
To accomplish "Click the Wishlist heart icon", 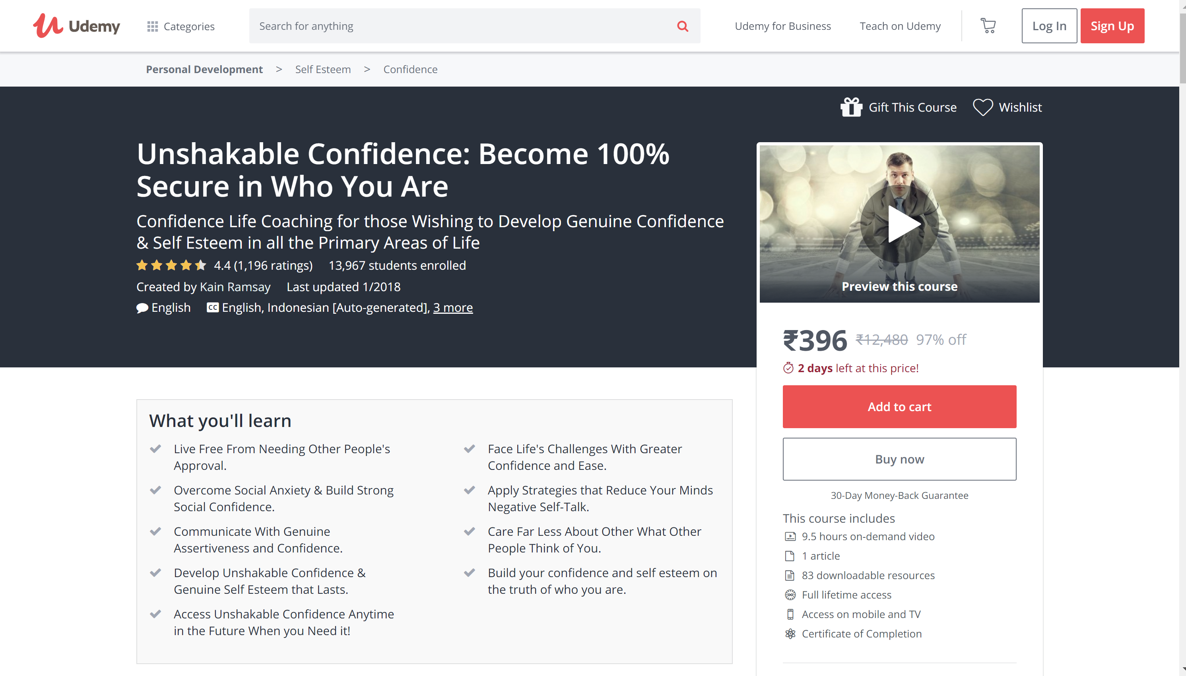I will 982,107.
